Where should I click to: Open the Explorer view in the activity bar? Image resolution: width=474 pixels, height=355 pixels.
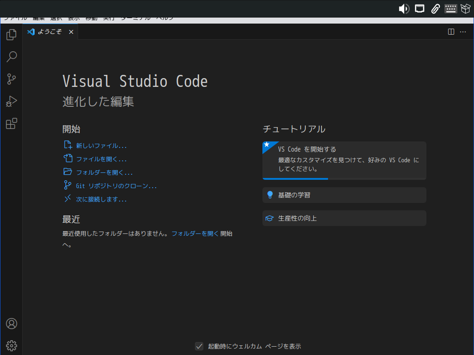click(11, 35)
